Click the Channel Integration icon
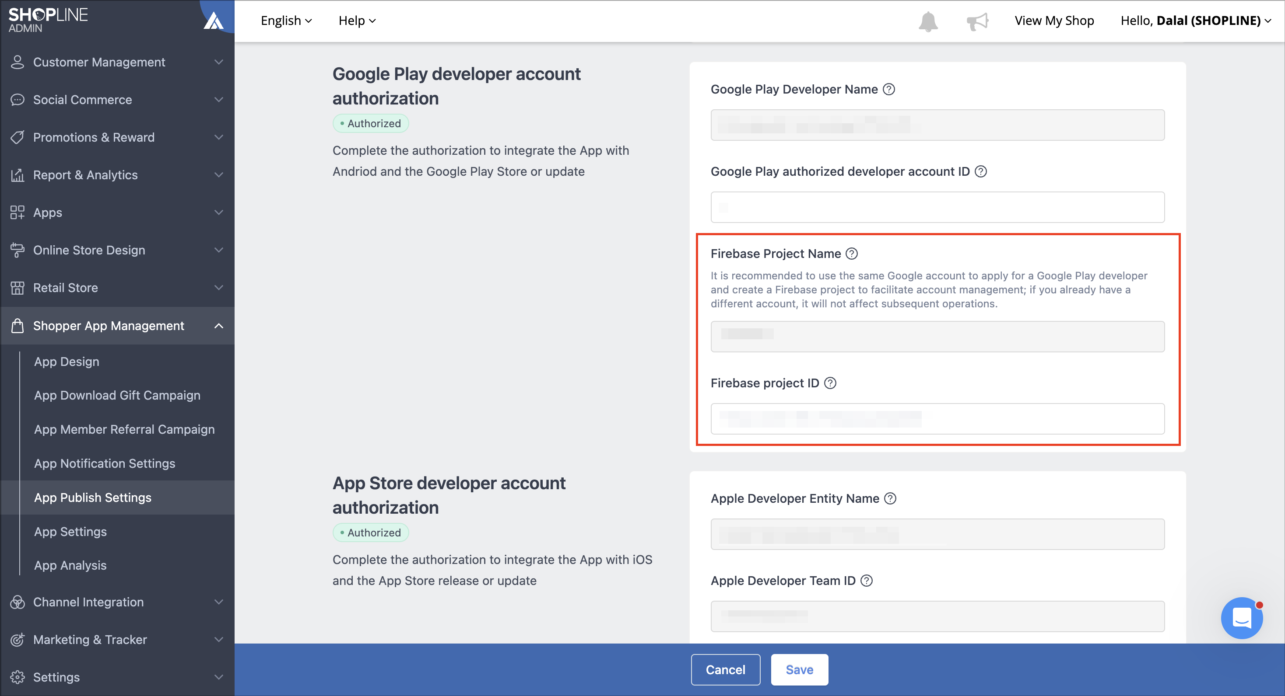The width and height of the screenshot is (1285, 696). click(18, 602)
